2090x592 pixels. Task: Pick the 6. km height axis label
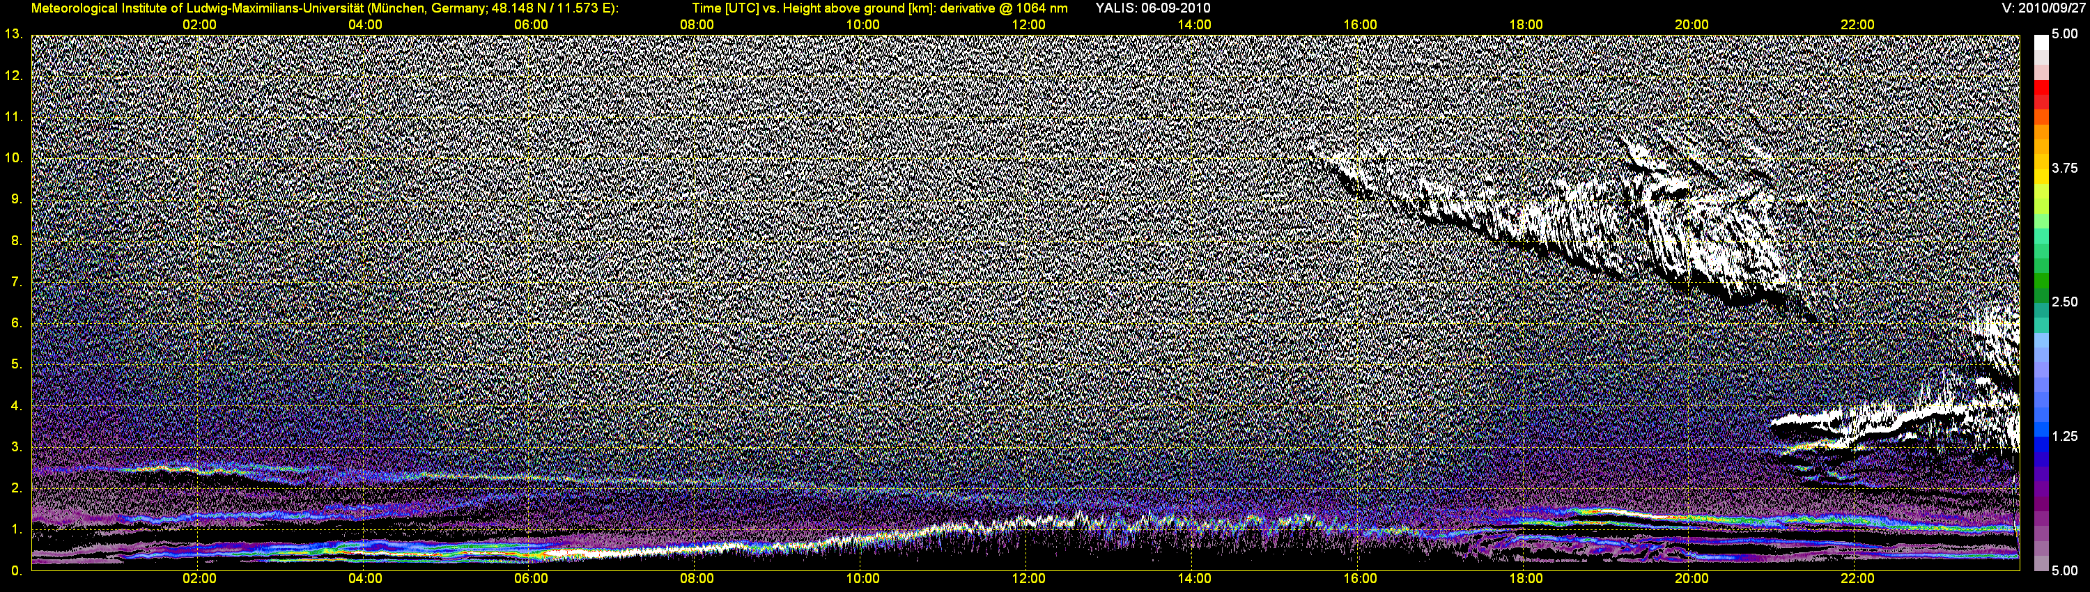pyautogui.click(x=16, y=322)
